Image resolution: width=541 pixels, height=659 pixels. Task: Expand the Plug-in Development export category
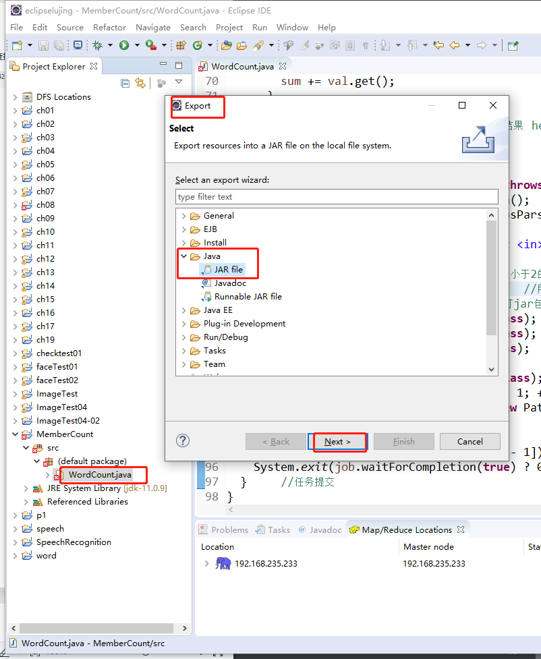coord(183,324)
